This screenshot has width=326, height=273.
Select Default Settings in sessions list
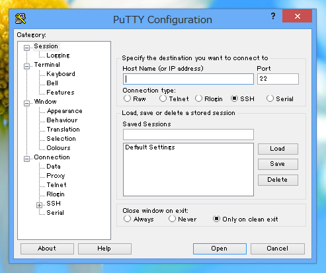[x=150, y=147]
